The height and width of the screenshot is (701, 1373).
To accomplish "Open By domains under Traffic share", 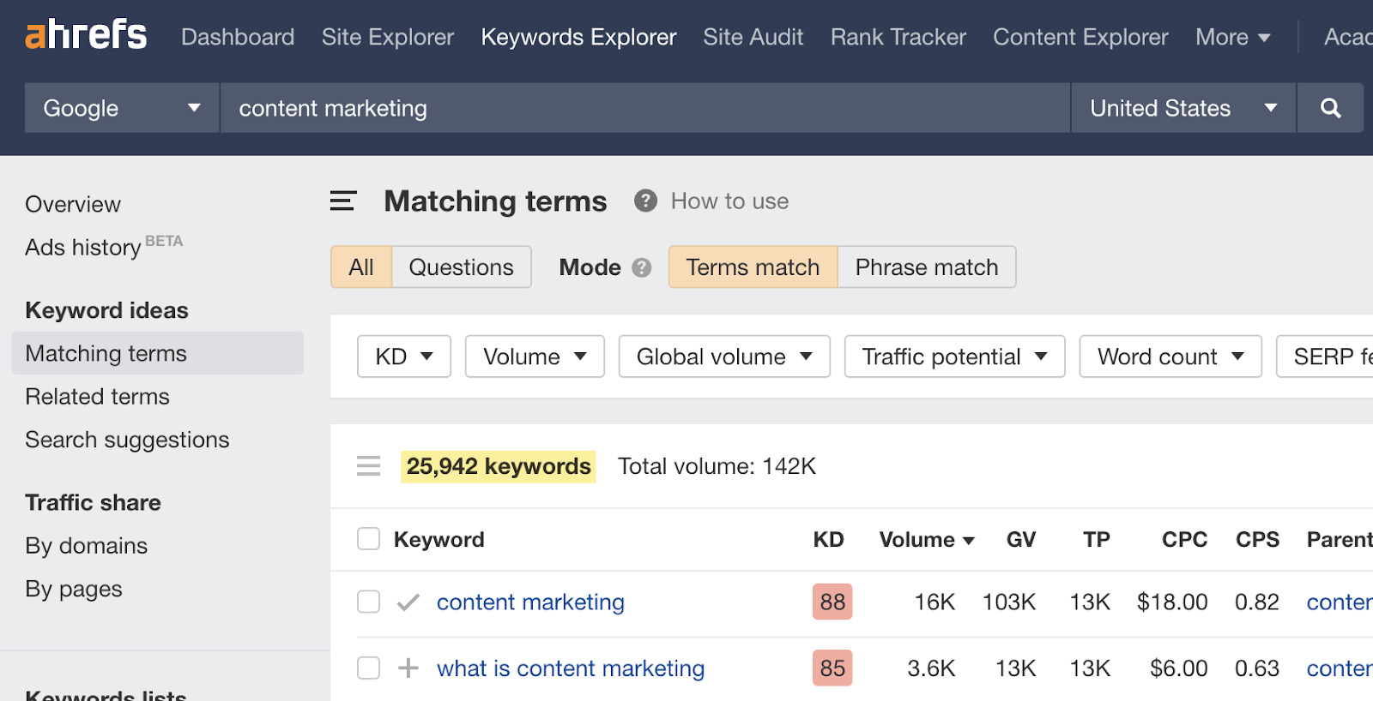I will click(x=86, y=546).
